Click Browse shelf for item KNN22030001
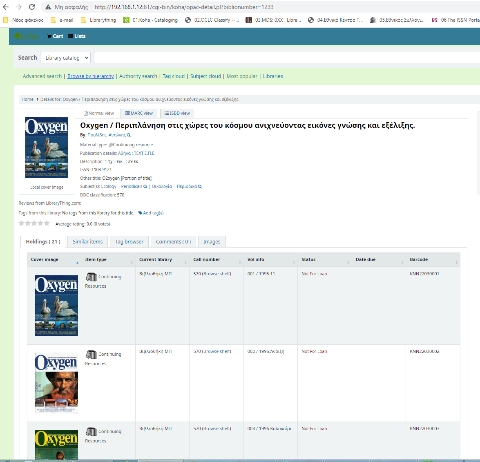Viewport: 480px width, 462px height. [x=217, y=274]
